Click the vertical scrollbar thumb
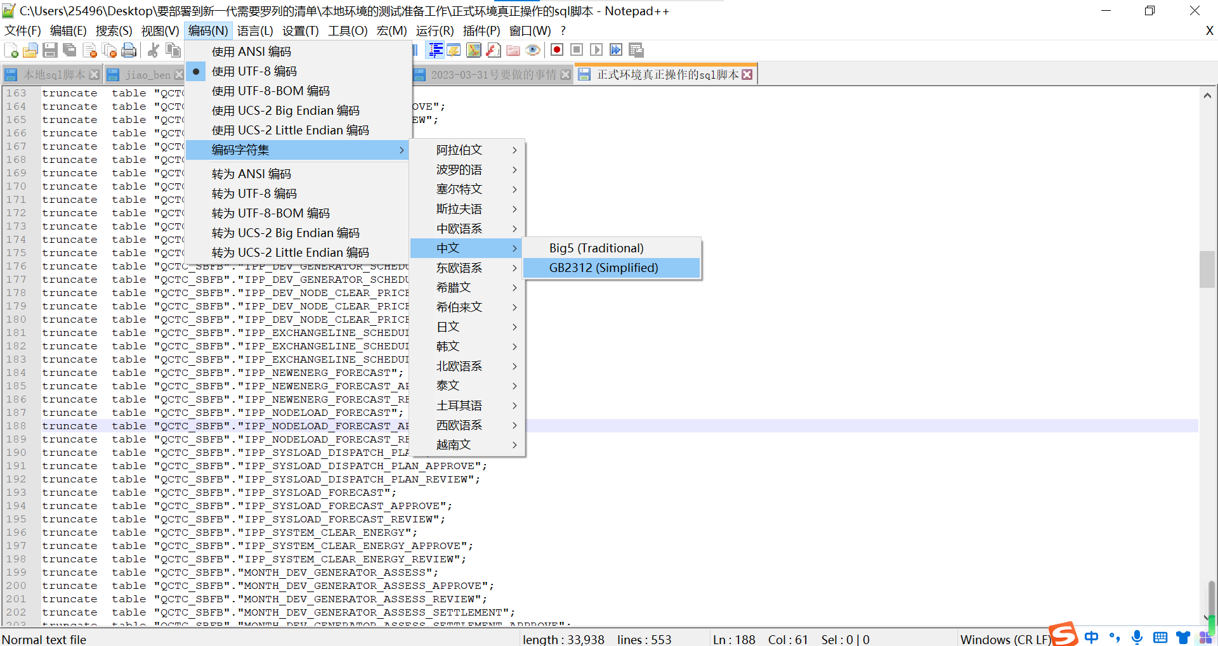Screen dimensions: 1218x646 pyautogui.click(x=1207, y=269)
